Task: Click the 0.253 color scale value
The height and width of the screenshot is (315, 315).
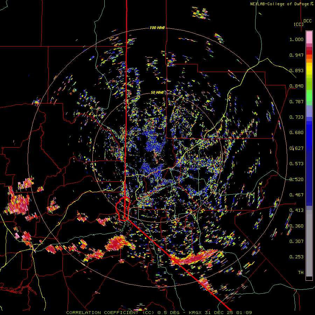Action: [296, 257]
